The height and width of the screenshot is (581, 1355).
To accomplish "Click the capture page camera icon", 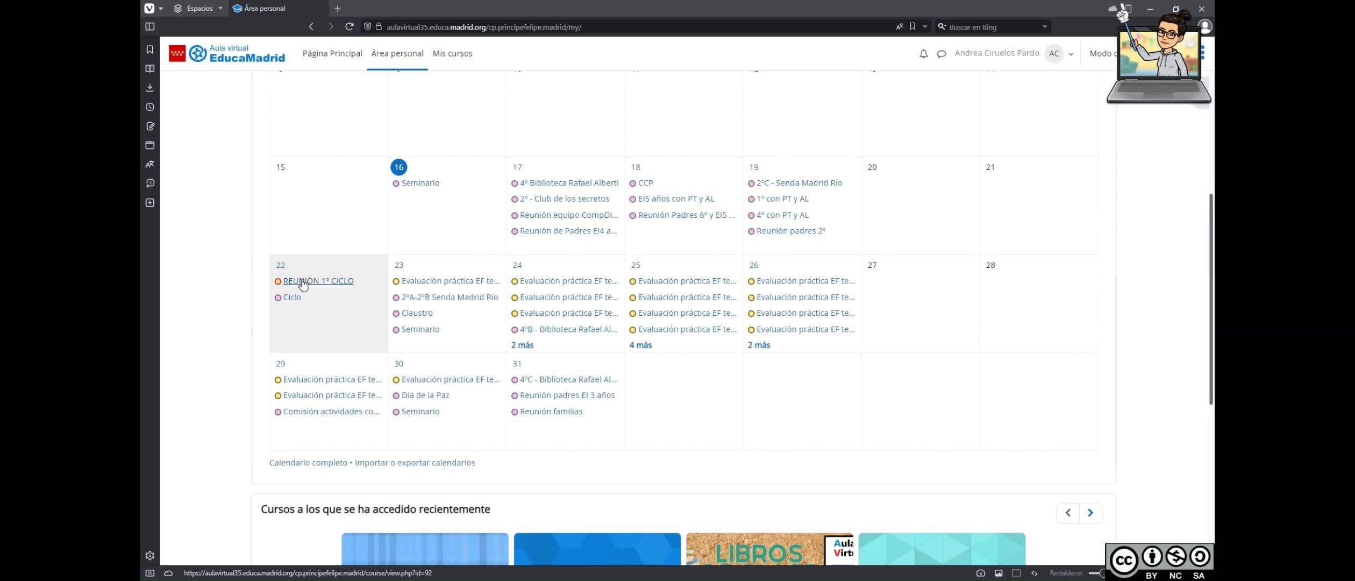I will coord(980,573).
